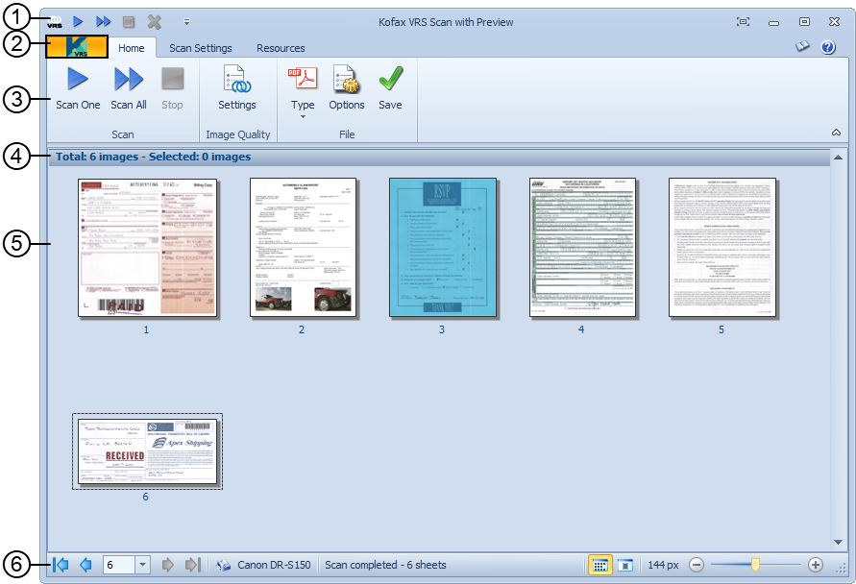Click the zoom out minus button
Viewport: 856px width, 584px height.
coord(697,565)
